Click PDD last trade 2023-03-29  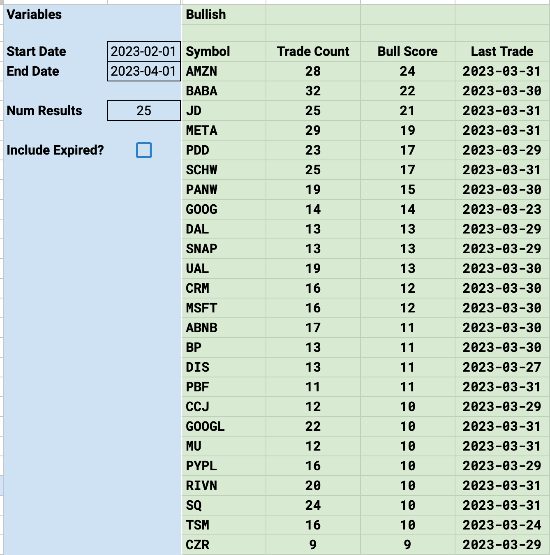tap(502, 150)
